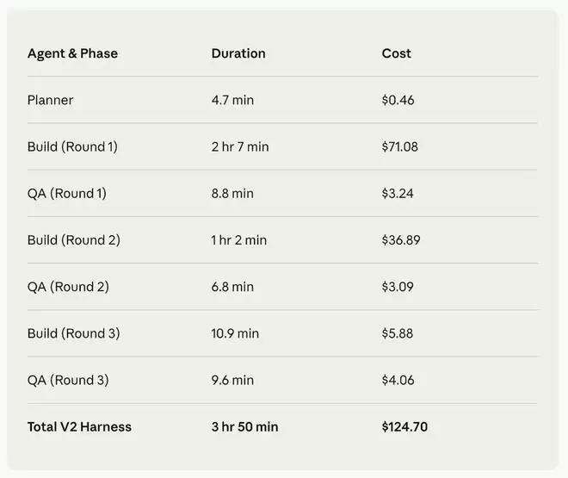Click the Cost column header
This screenshot has width=568, height=478.
(397, 53)
